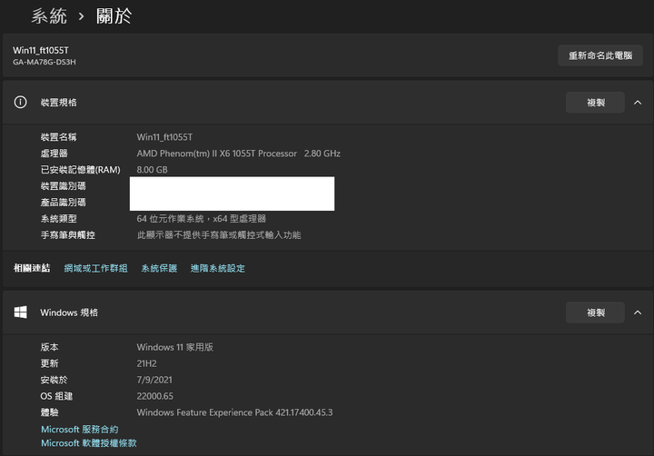This screenshot has width=654, height=456.
Task: Select the 21H2 update value
Action: click(147, 363)
